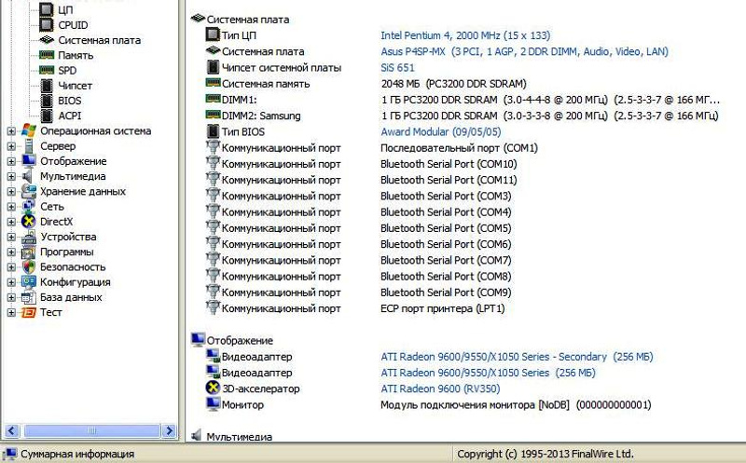
Task: Select CPUID in the sidebar tree
Action: click(x=73, y=25)
